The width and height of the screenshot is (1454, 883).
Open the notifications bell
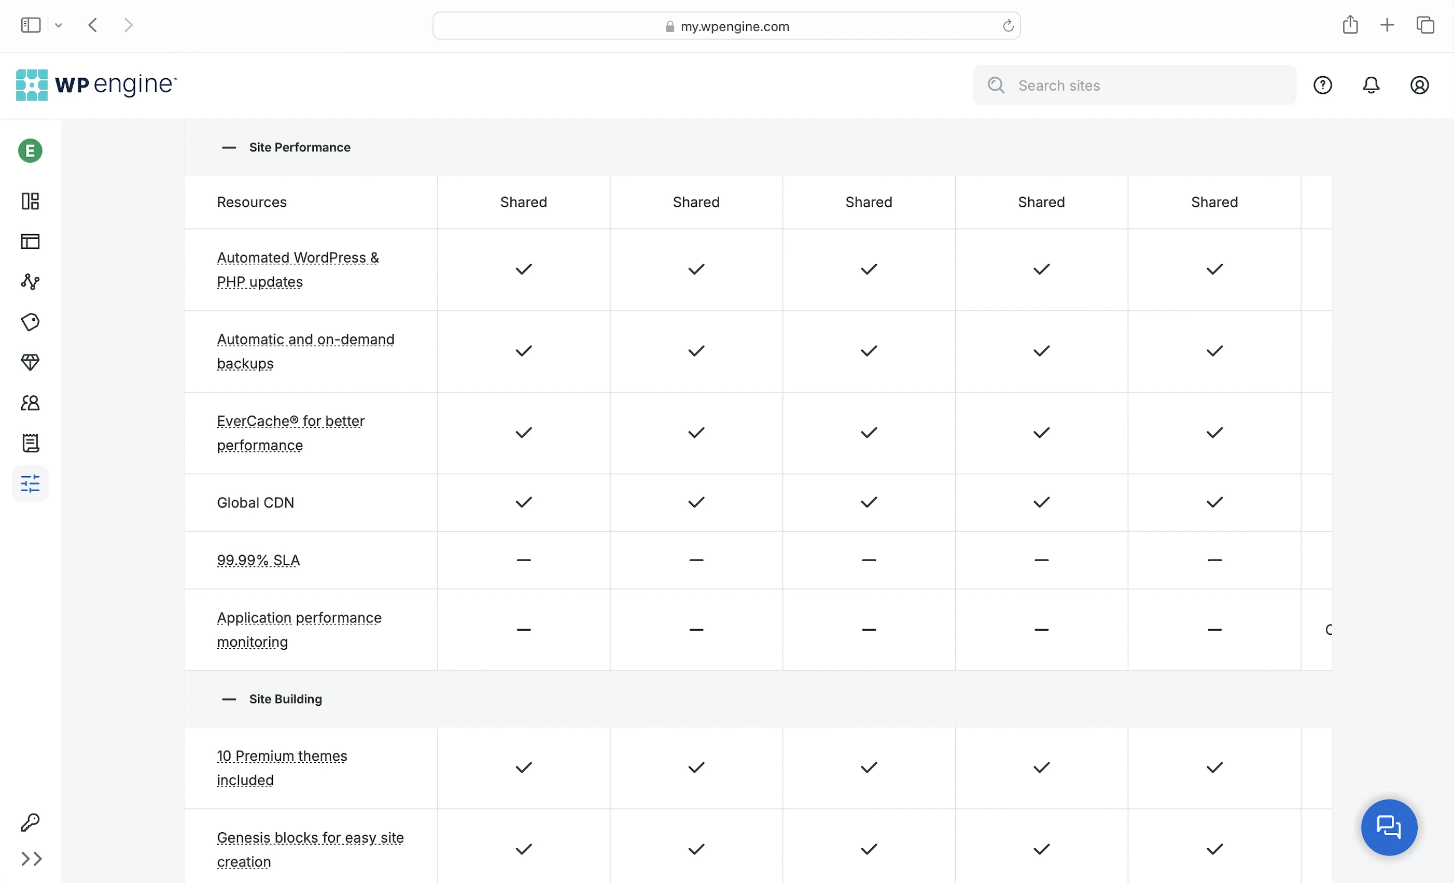(1371, 86)
